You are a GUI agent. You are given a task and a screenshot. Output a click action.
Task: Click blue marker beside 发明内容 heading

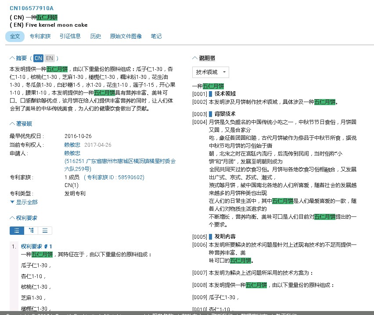coord(211,237)
